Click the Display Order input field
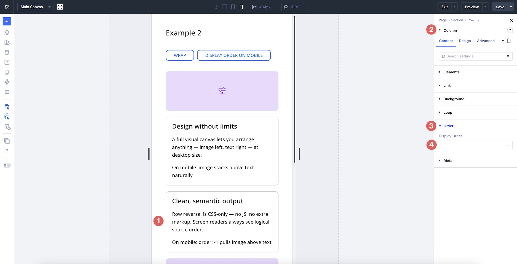Viewport: 517px width, 264px height. click(475, 145)
